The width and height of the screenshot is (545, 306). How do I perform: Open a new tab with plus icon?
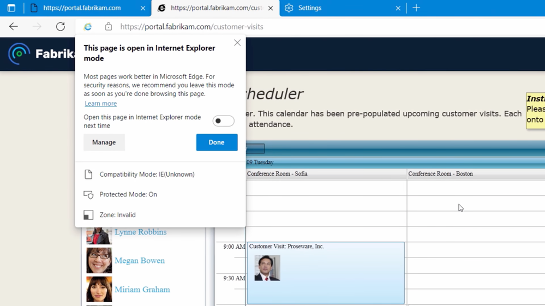(x=416, y=8)
